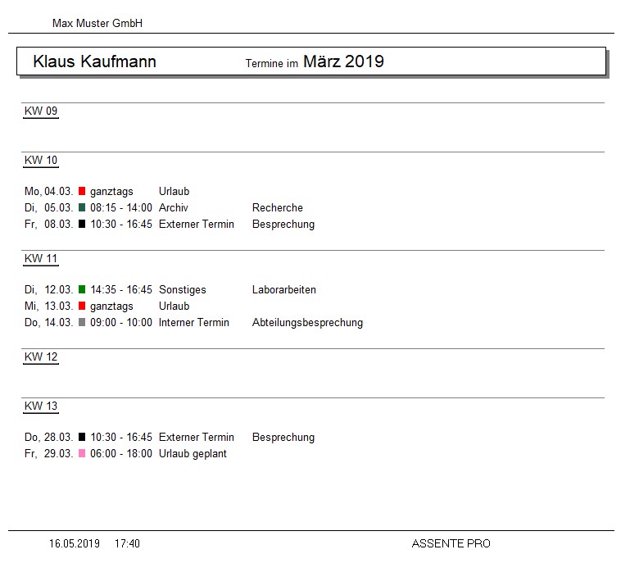The image size is (639, 563).
Task: Click the date Do, 28.03.
Action: (49, 437)
